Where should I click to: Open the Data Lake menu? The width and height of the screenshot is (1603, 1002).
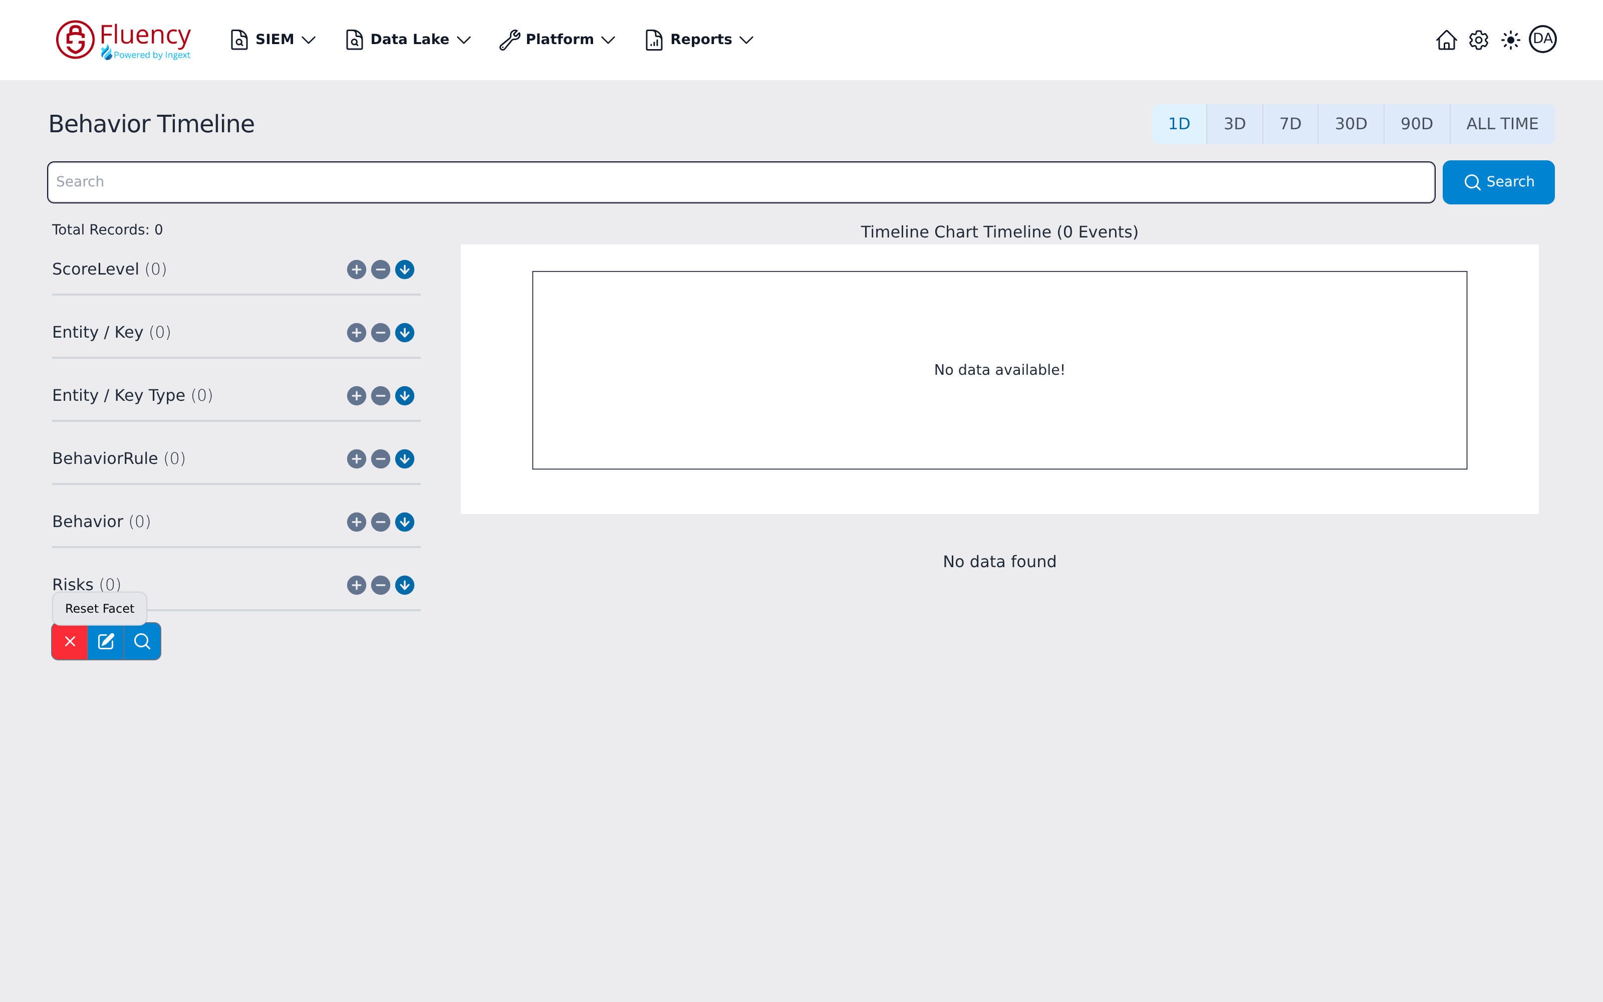point(408,40)
